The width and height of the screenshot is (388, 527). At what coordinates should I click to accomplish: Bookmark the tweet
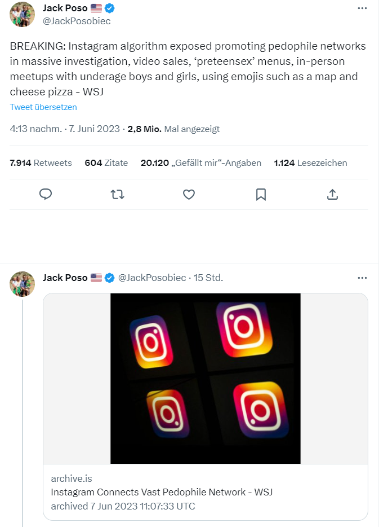click(261, 195)
